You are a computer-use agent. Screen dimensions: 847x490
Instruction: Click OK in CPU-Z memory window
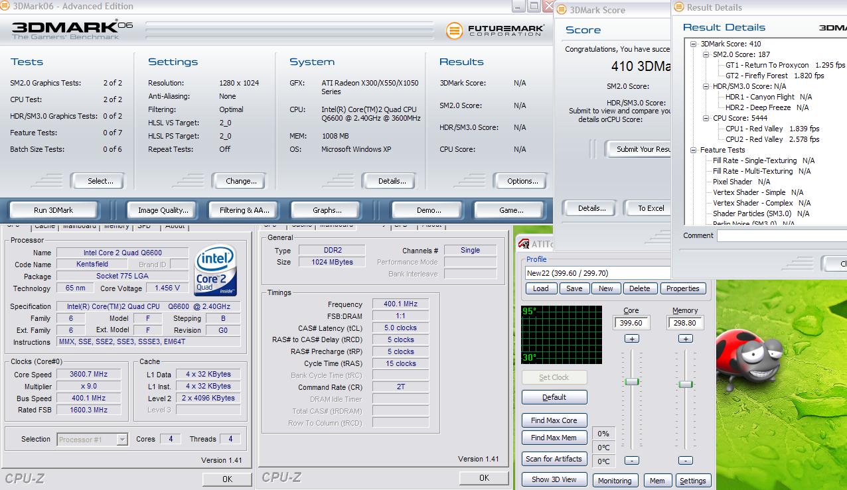[484, 477]
